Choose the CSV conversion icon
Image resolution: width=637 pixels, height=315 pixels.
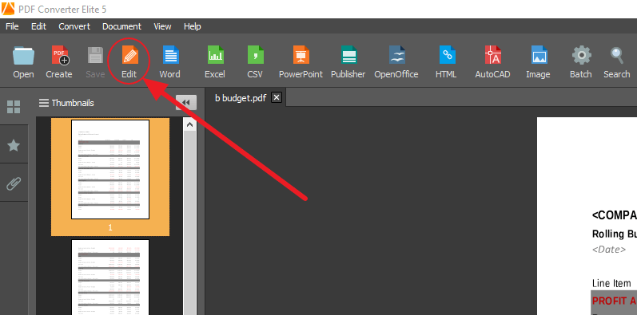point(255,56)
